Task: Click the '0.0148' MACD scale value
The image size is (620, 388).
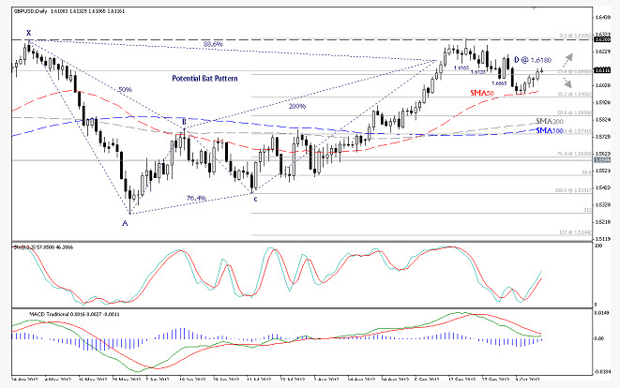Action: point(603,313)
